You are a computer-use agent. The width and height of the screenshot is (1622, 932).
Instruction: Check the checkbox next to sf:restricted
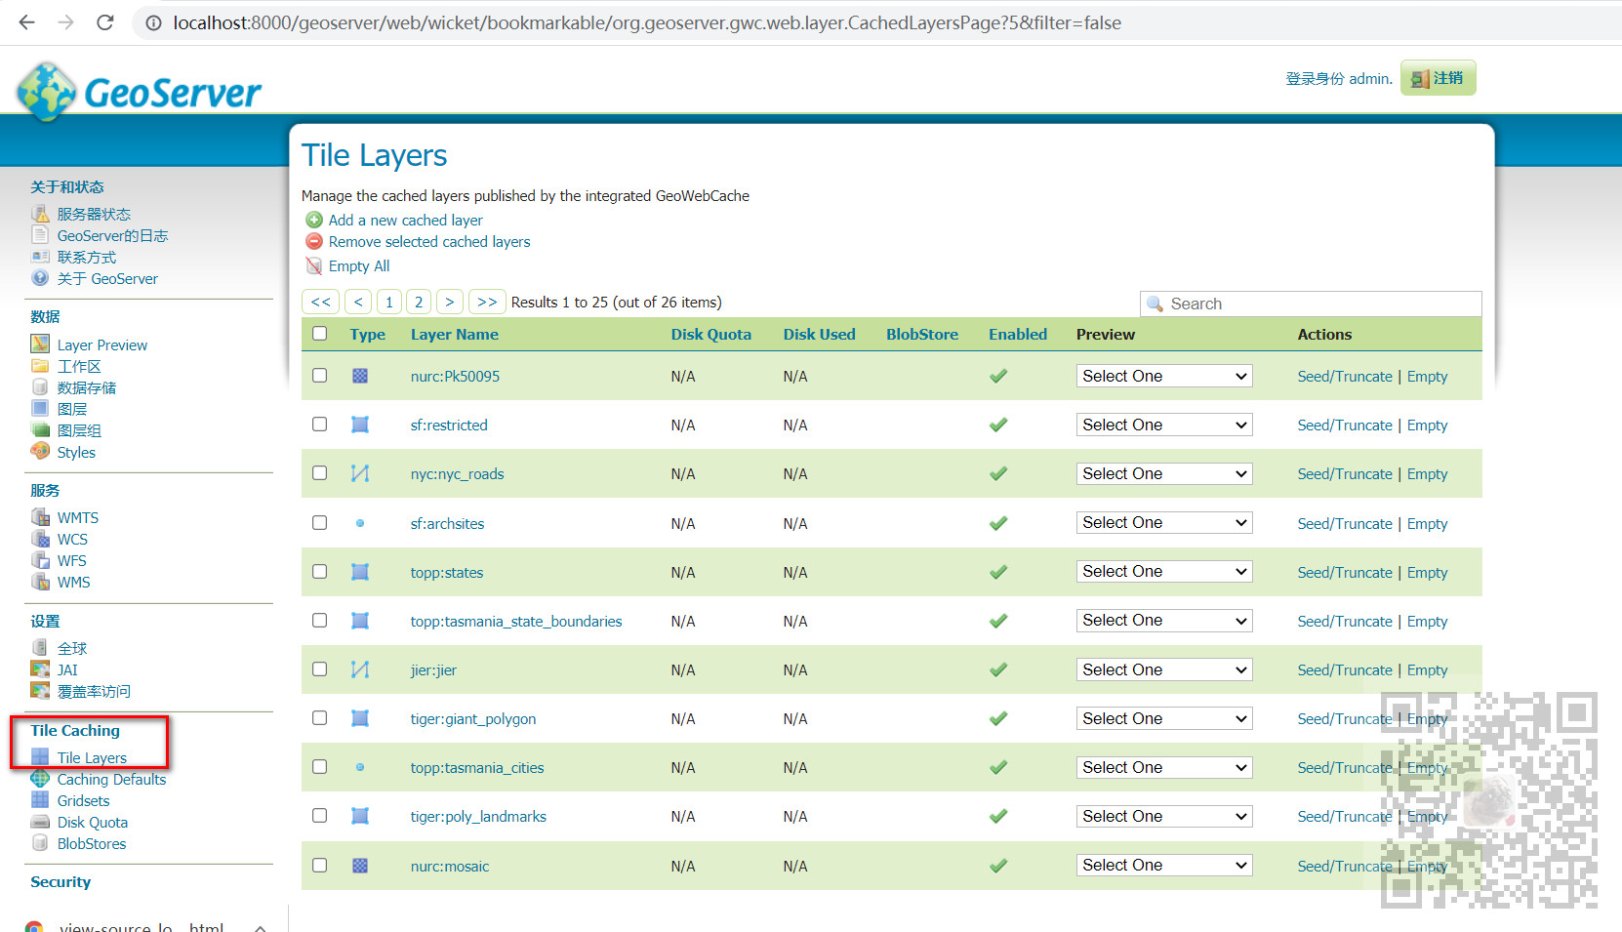[319, 424]
